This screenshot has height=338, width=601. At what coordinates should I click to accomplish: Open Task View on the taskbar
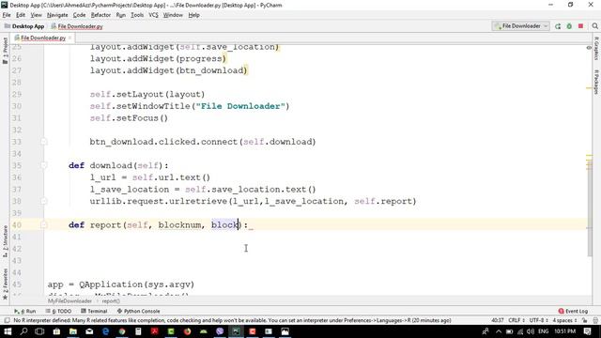[x=39, y=331]
